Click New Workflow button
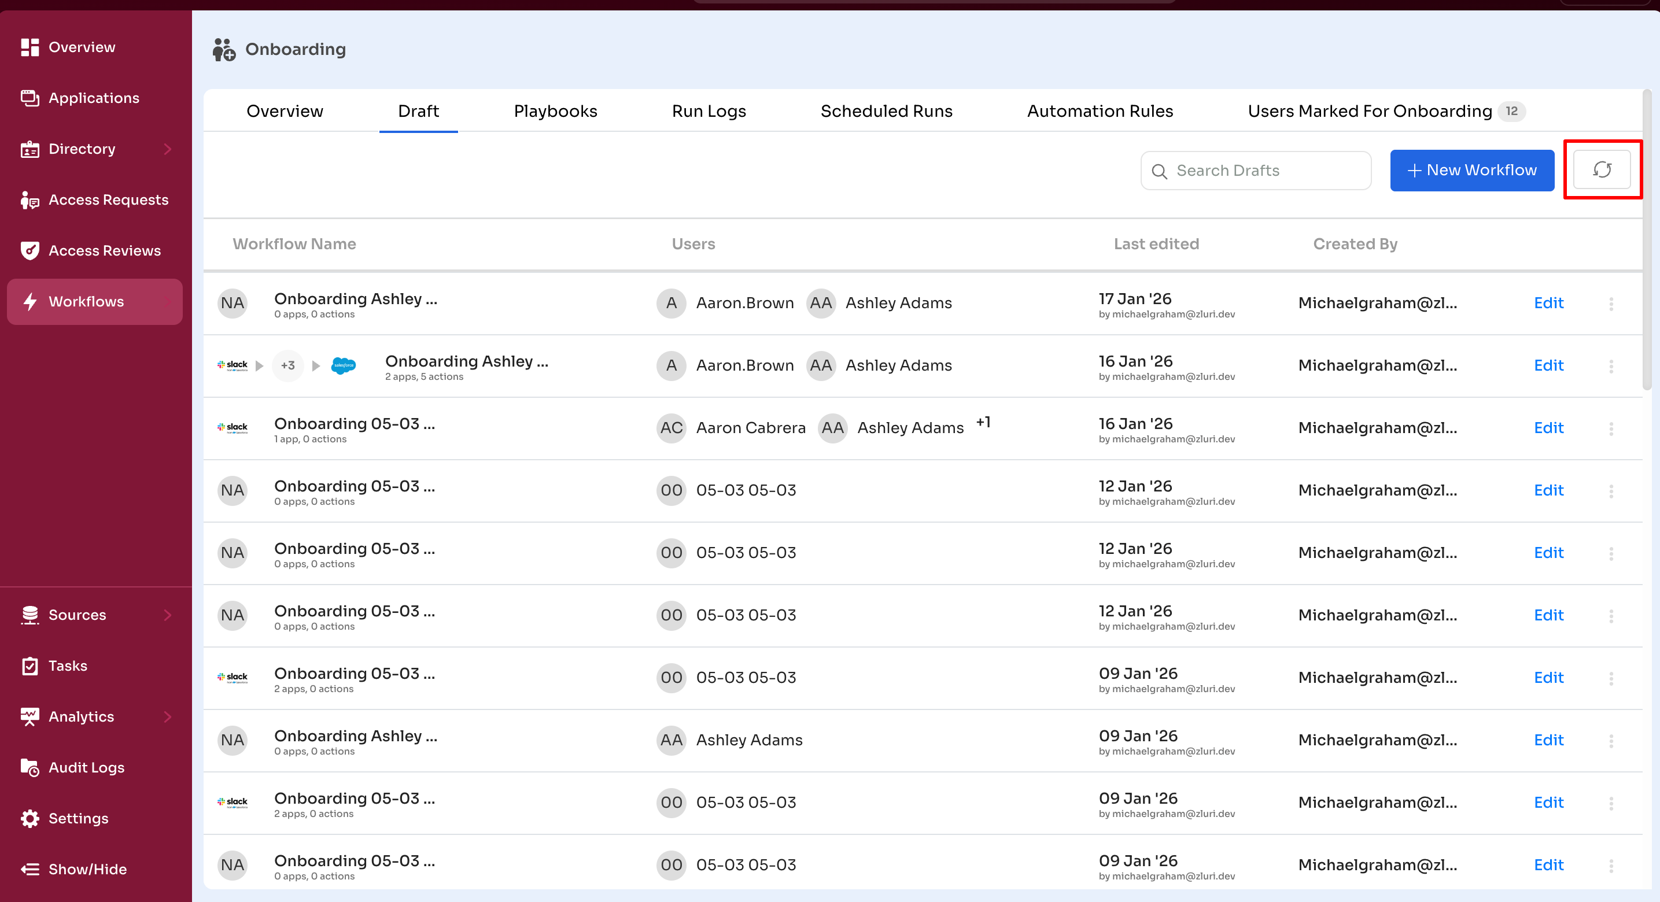This screenshot has height=902, width=1660. pos(1472,170)
